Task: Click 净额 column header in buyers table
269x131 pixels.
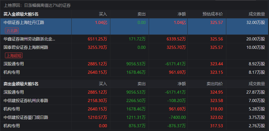Action: [x=182, y=14]
